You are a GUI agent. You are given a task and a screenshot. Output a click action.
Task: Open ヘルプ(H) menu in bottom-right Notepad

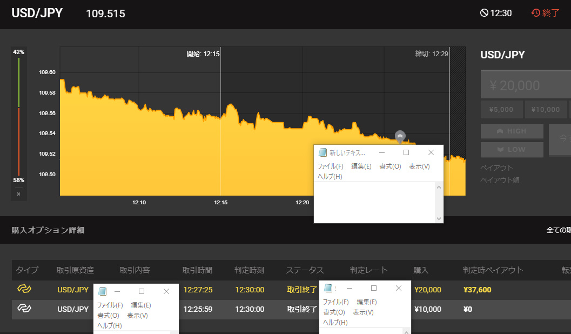point(335,322)
